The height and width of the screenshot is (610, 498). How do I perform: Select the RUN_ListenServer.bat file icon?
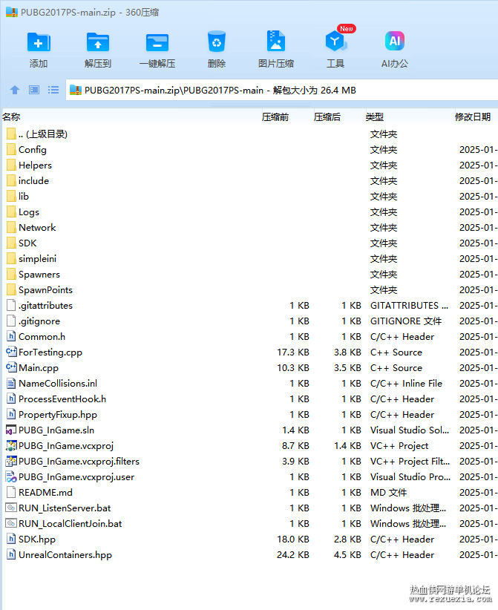point(11,508)
